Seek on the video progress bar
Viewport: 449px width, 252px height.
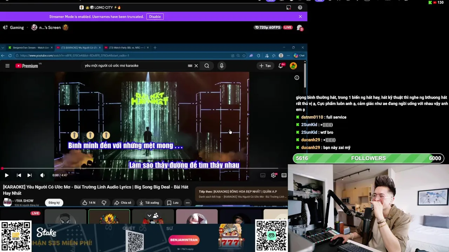[140, 168]
